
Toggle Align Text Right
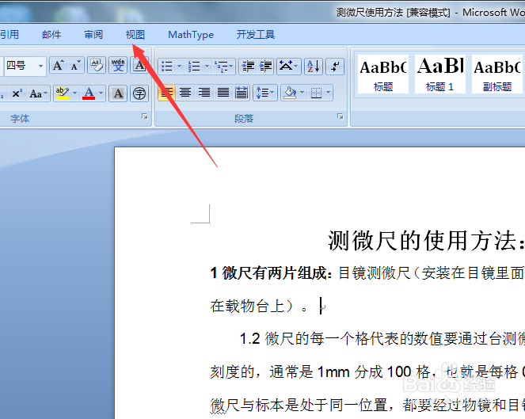[204, 93]
